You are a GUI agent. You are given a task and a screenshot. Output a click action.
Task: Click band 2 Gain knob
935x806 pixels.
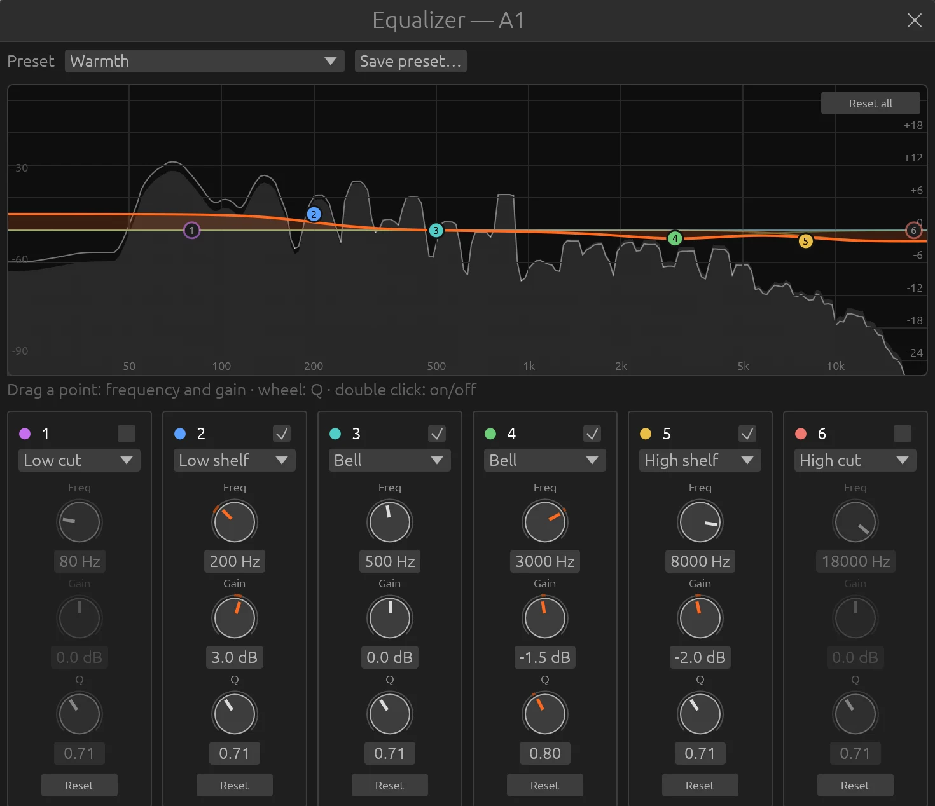pyautogui.click(x=235, y=617)
